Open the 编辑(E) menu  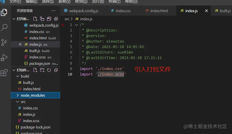(31, 2)
